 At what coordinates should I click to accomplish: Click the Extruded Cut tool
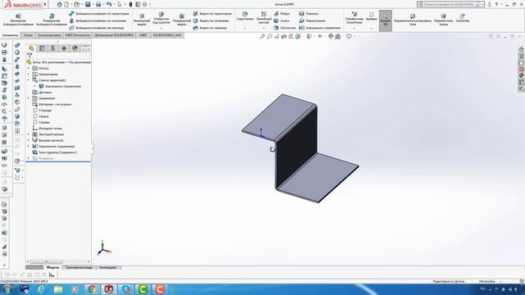tap(142, 20)
